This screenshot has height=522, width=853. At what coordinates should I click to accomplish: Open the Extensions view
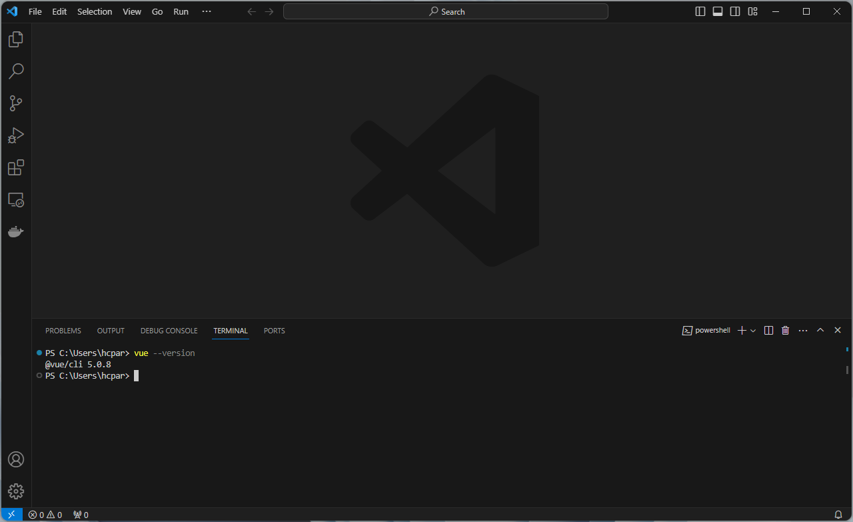(x=16, y=167)
